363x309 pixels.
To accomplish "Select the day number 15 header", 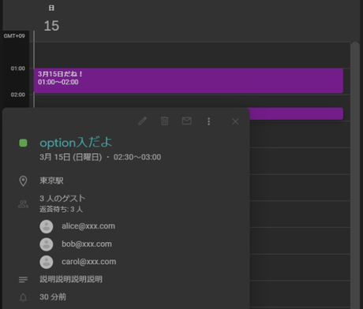I will click(x=51, y=26).
